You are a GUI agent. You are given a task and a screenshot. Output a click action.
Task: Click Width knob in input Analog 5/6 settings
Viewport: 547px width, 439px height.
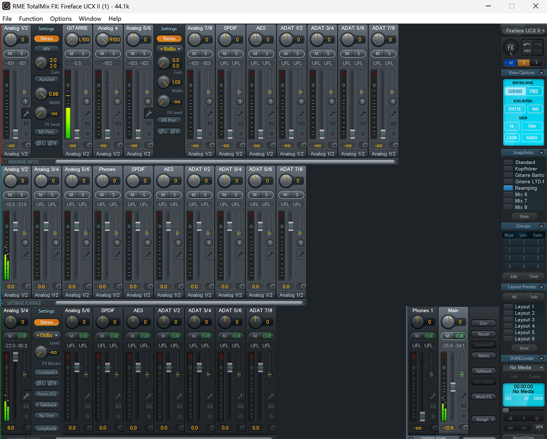click(x=163, y=82)
